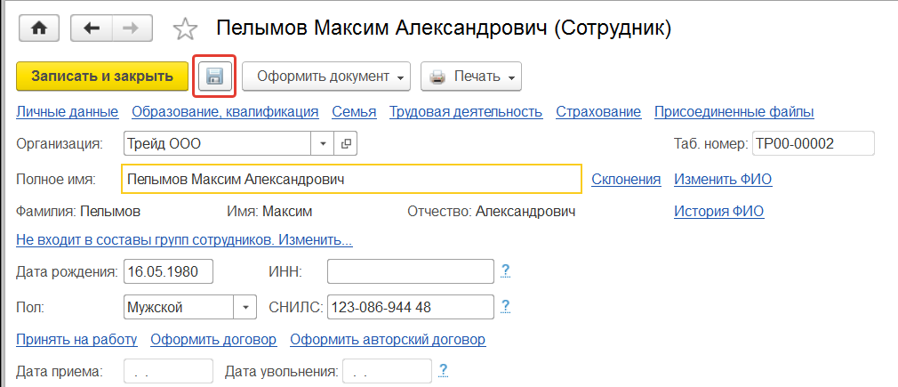Open the Оформить документ dropdown menu
Viewport: 898px width, 387px height.
pos(325,77)
